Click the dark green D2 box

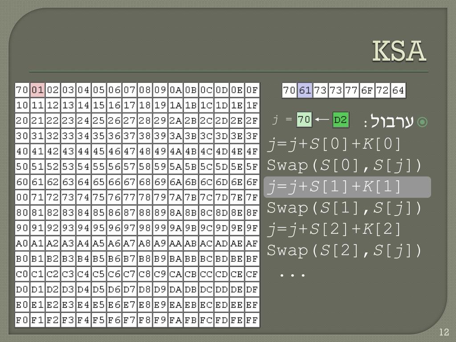(341, 120)
